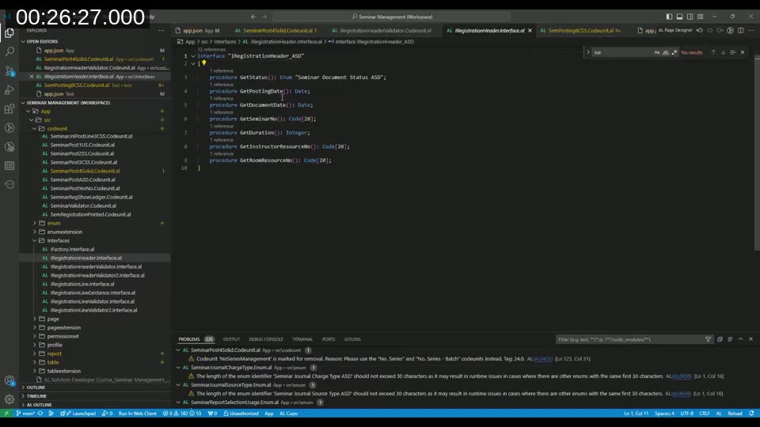Close the IRegistrationHeader.Interface.al tab
Screen dimensions: 760x427
(530, 31)
